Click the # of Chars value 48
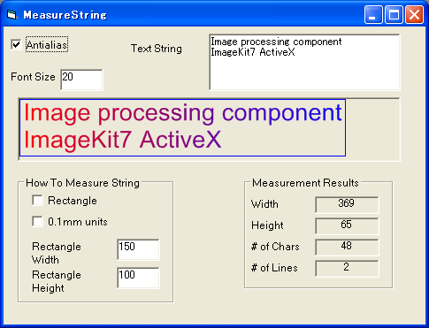 (347, 247)
